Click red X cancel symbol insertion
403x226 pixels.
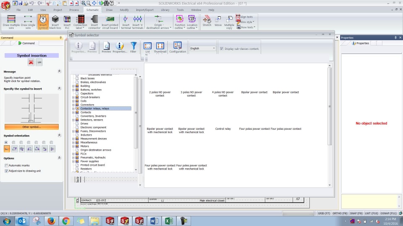pos(31,62)
